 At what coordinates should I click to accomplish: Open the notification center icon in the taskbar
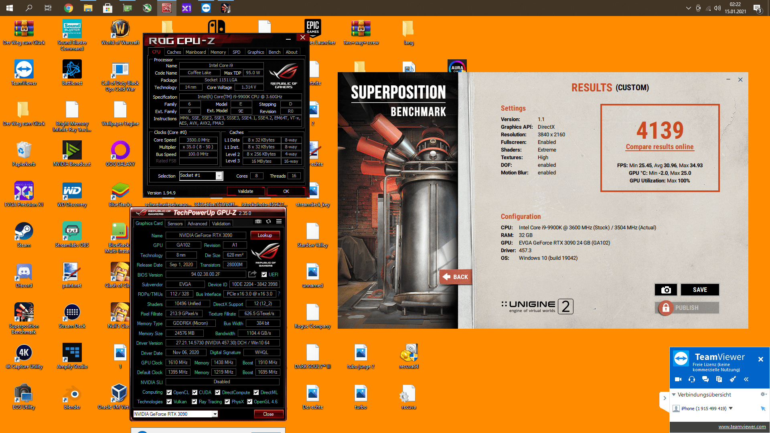coord(757,8)
